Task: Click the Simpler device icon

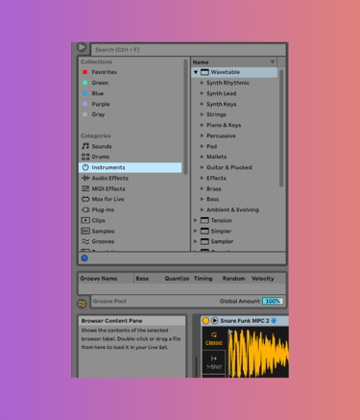Action: point(204,231)
